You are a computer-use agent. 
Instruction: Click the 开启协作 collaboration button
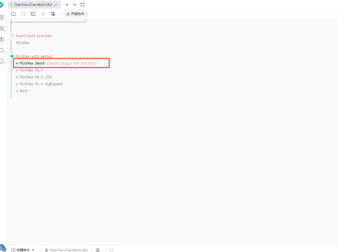tap(75, 14)
